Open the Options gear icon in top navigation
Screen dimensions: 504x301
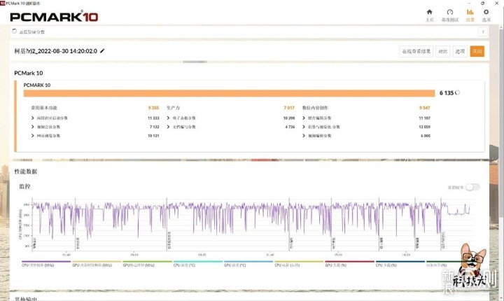tap(486, 12)
